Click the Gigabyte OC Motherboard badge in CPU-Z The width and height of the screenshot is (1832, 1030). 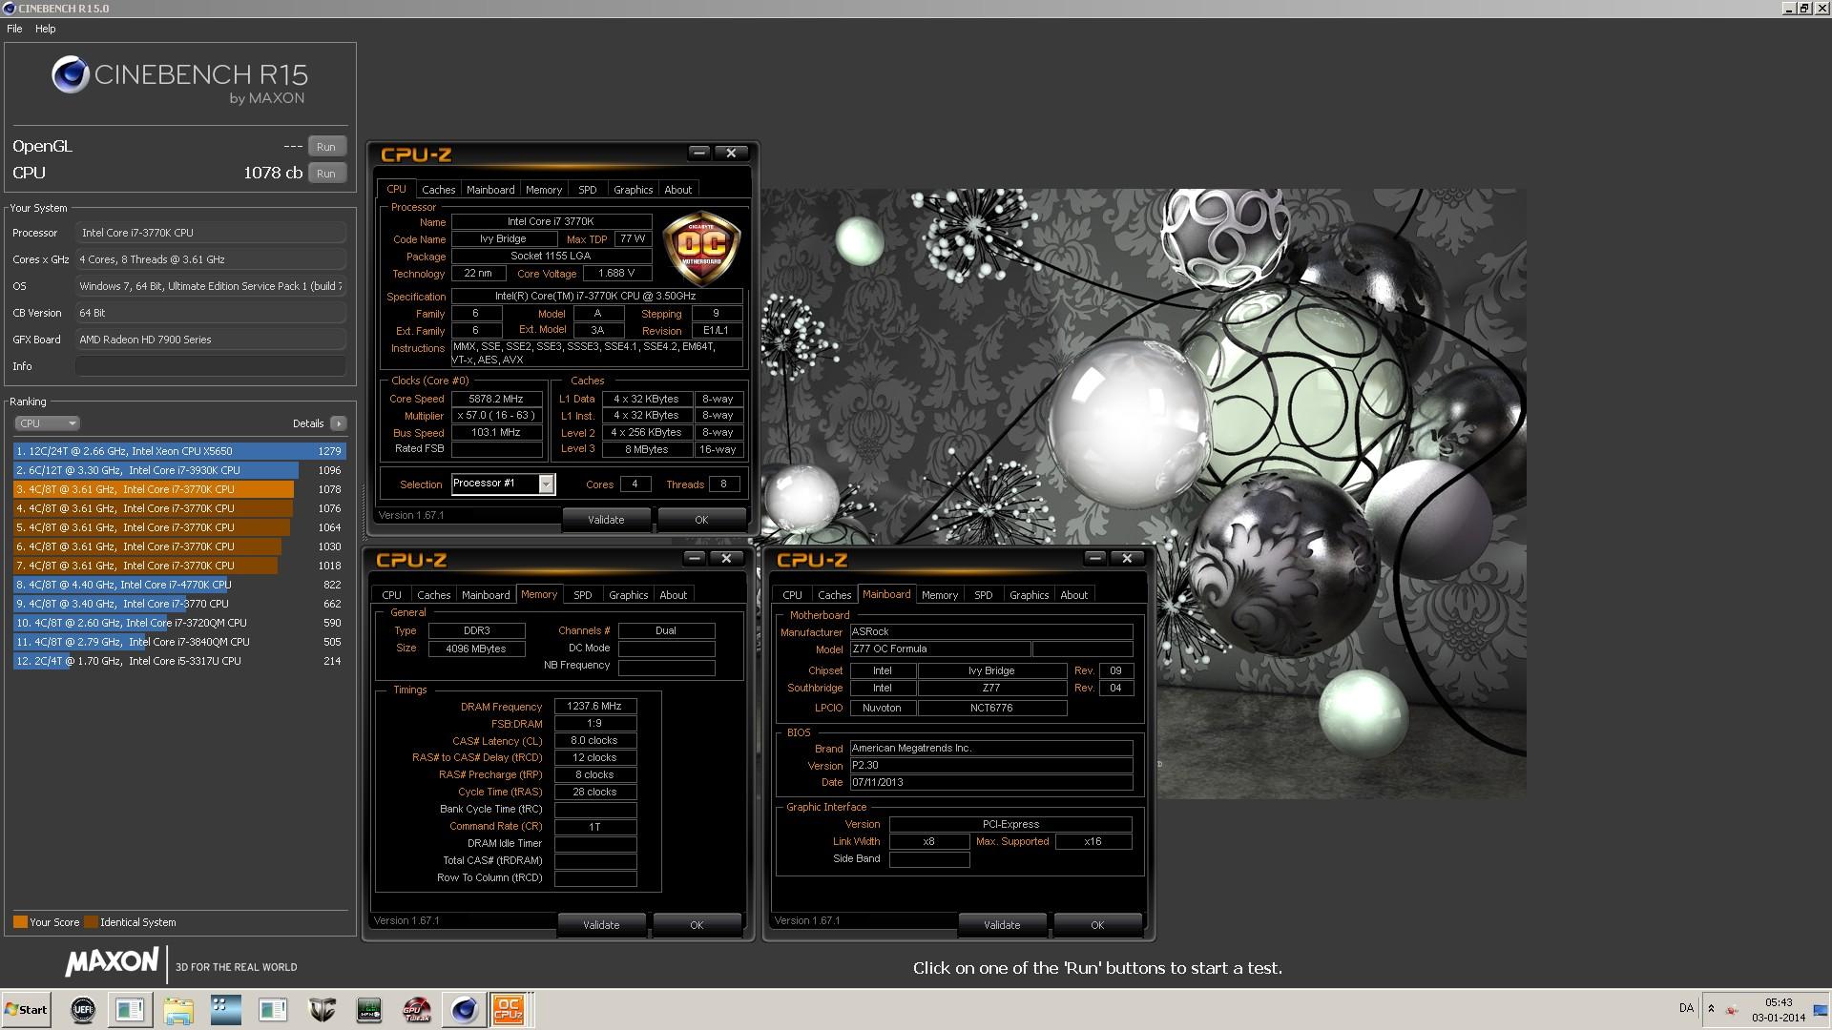tap(702, 247)
